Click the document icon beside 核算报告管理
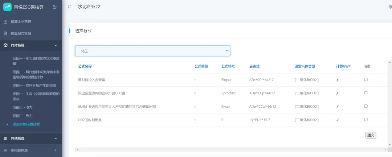Screen dimensions: 392x157 [x=5, y=33]
